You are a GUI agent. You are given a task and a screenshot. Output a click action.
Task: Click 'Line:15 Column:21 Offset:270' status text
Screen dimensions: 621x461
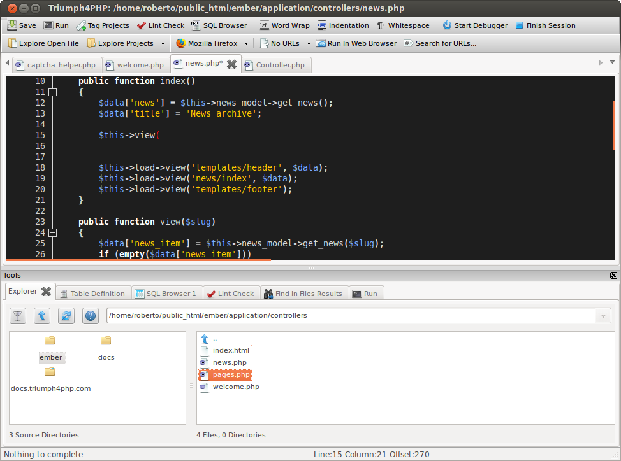[x=372, y=454]
